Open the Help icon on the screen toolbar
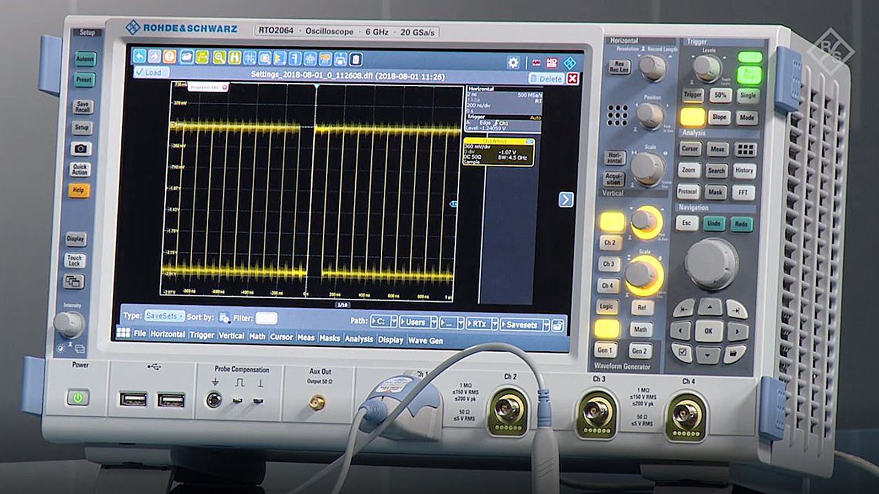 [x=168, y=57]
